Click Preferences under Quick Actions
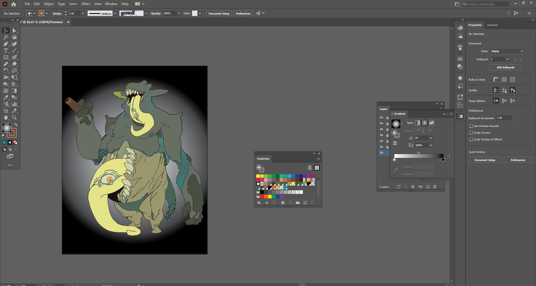The image size is (536, 286). 518,160
